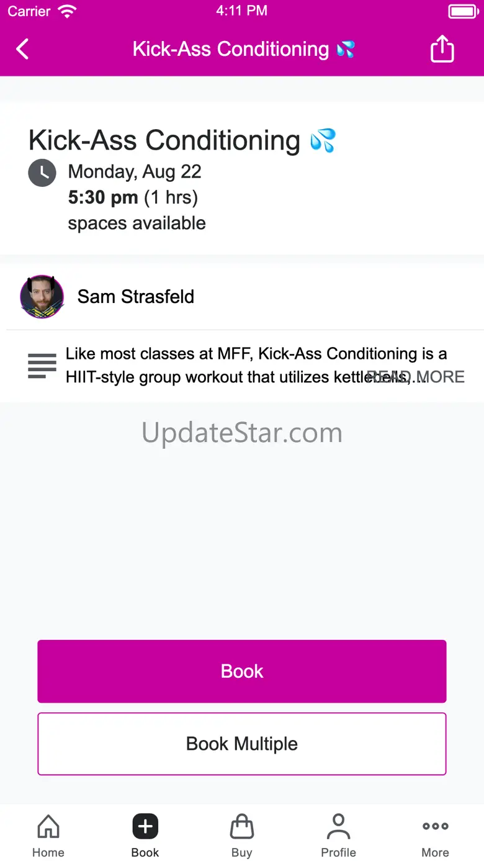This screenshot has width=484, height=861.
Task: Click the description lines icon
Action: 42,366
